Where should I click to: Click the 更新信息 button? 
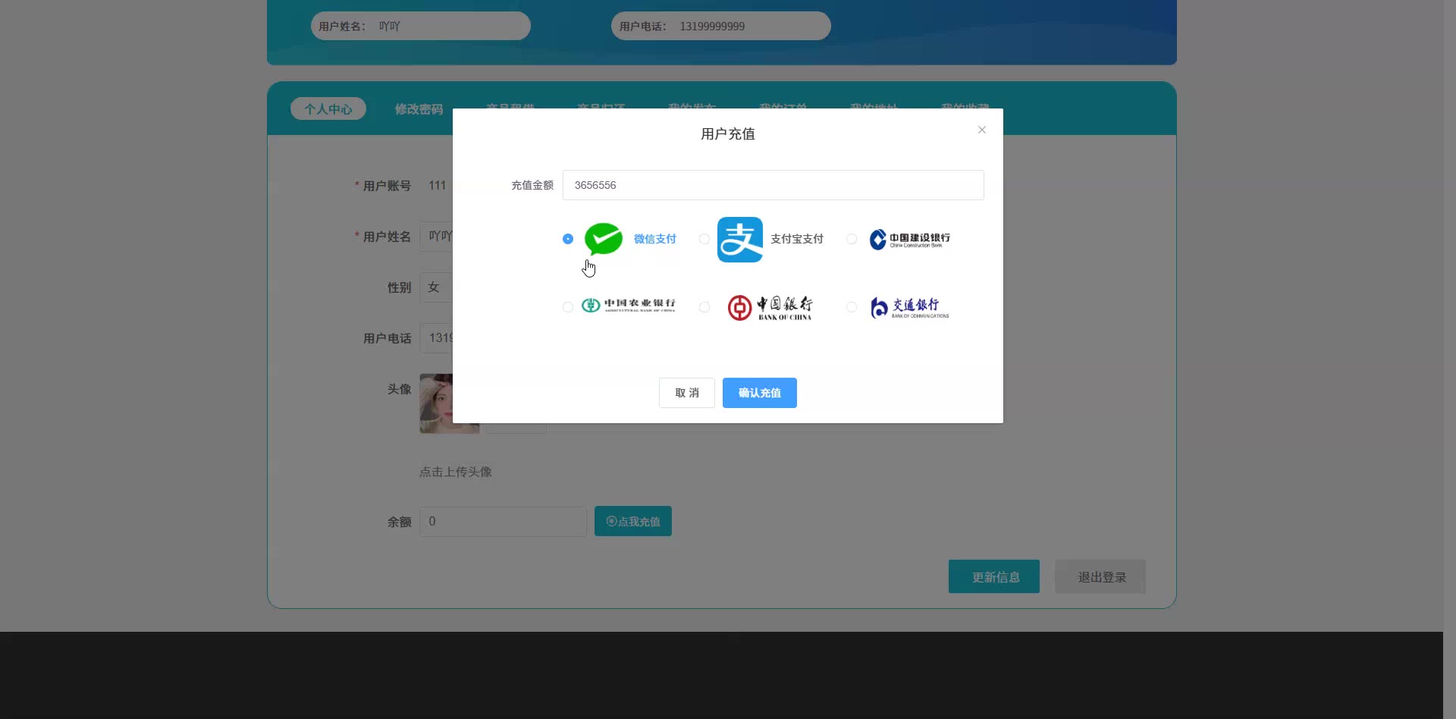click(x=994, y=577)
